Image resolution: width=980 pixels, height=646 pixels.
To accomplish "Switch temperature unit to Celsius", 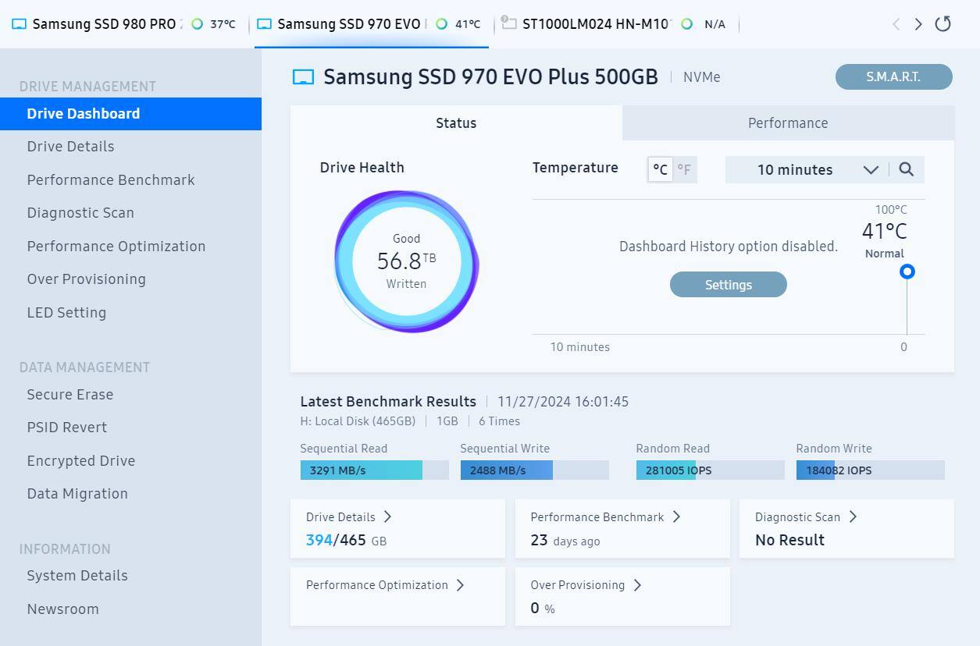I will coord(660,169).
